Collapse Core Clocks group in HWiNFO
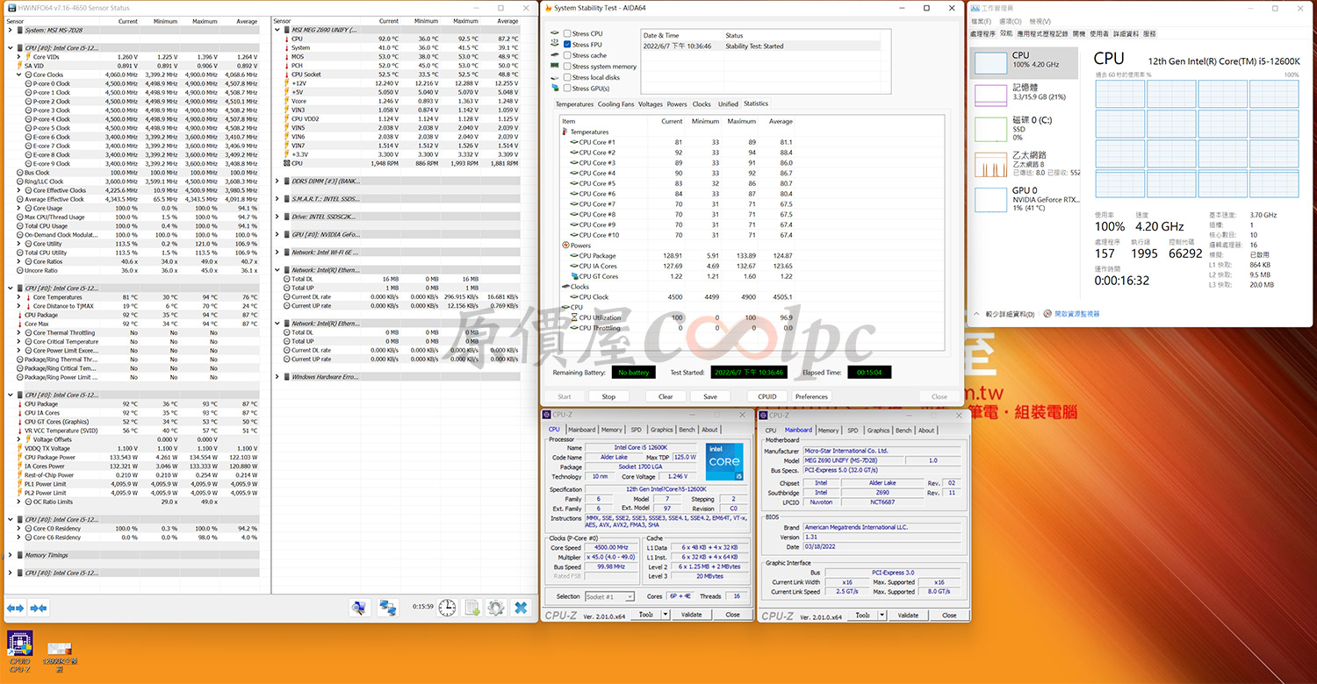The width and height of the screenshot is (1317, 684). [x=18, y=75]
